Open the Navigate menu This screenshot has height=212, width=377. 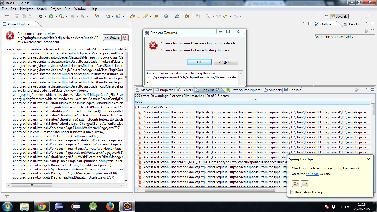click(26, 9)
